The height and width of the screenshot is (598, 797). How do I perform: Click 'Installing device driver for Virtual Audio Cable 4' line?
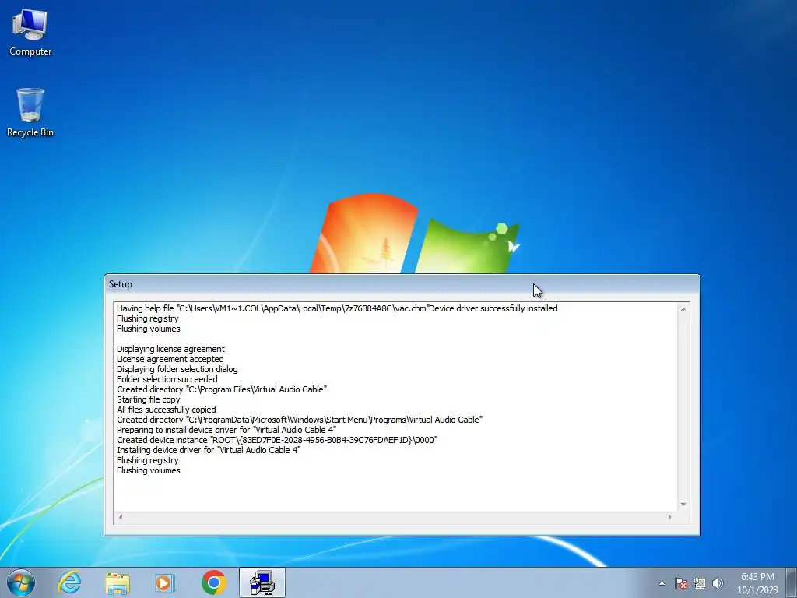click(x=209, y=451)
